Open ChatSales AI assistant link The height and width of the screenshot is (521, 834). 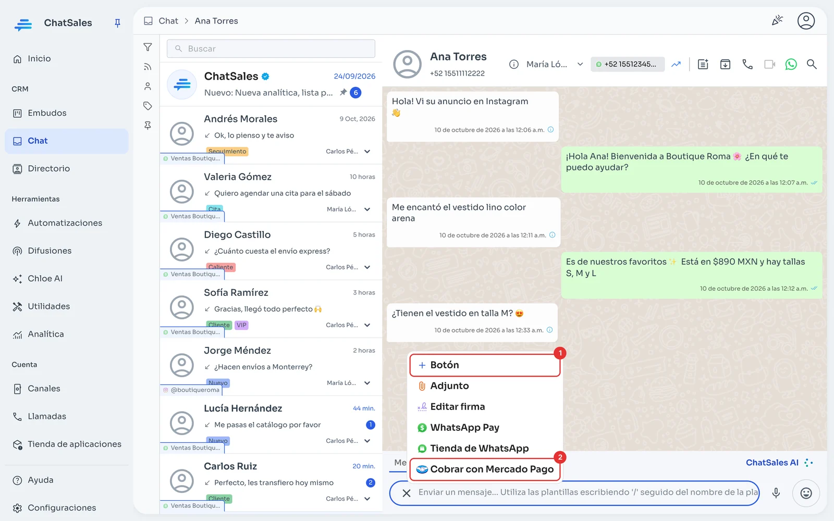tap(779, 463)
